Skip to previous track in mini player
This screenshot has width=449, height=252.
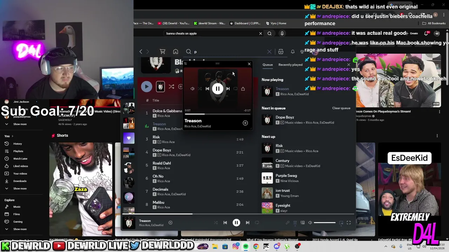[207, 89]
